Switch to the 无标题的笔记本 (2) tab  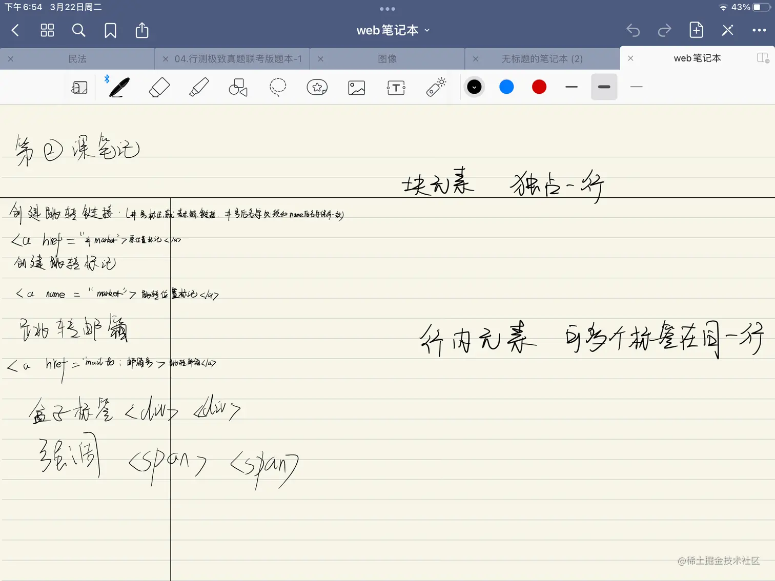(x=542, y=59)
